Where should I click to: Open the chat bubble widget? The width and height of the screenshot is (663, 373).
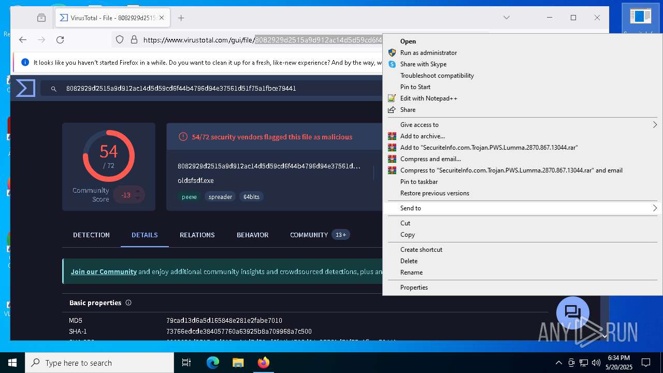572,313
